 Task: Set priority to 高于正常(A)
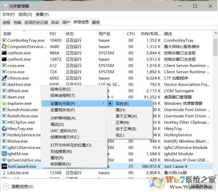[126, 116]
